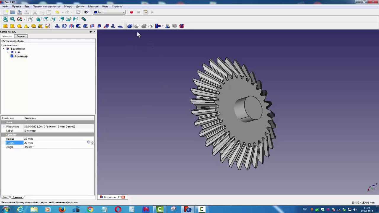Open the Windows Start button
This screenshot has width=379, height=213.
[6, 209]
